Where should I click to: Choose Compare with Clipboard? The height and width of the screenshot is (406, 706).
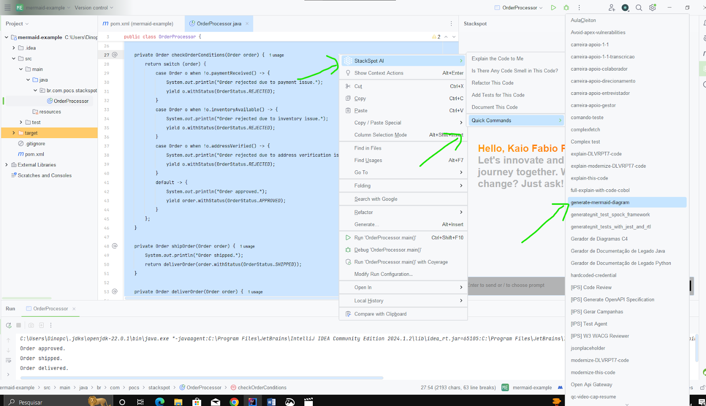click(403, 314)
